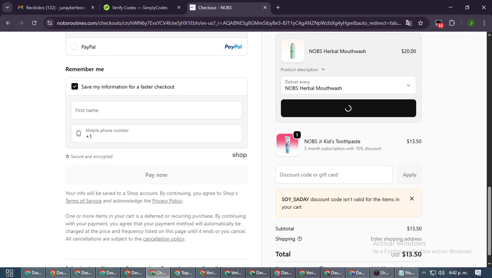
Task: Click the volume speaker icon
Action: (x=441, y=273)
